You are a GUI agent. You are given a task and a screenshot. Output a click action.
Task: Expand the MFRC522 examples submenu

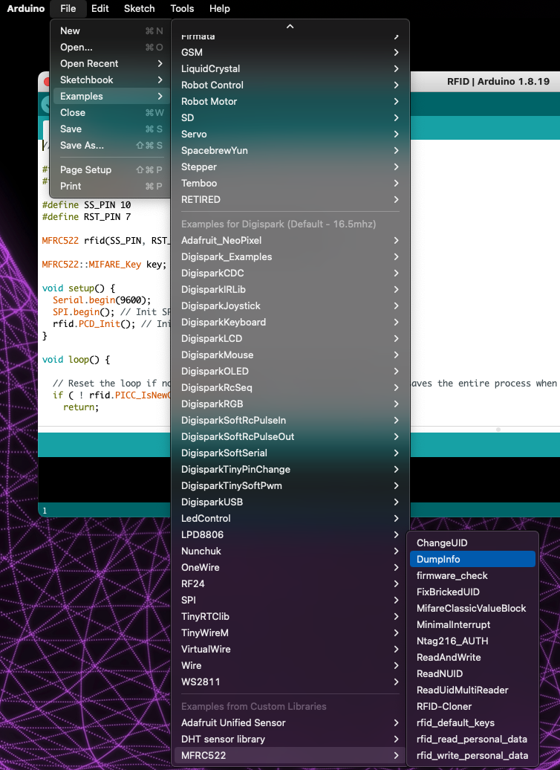pos(290,755)
